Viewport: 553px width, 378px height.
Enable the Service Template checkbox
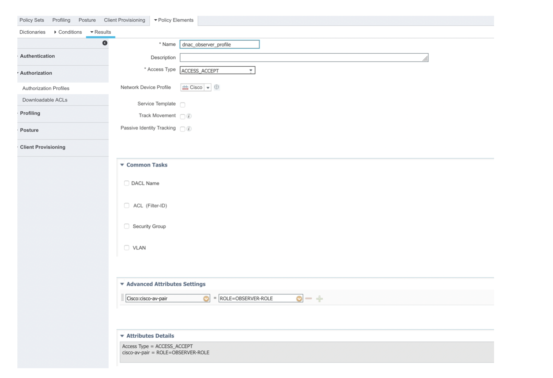click(182, 104)
